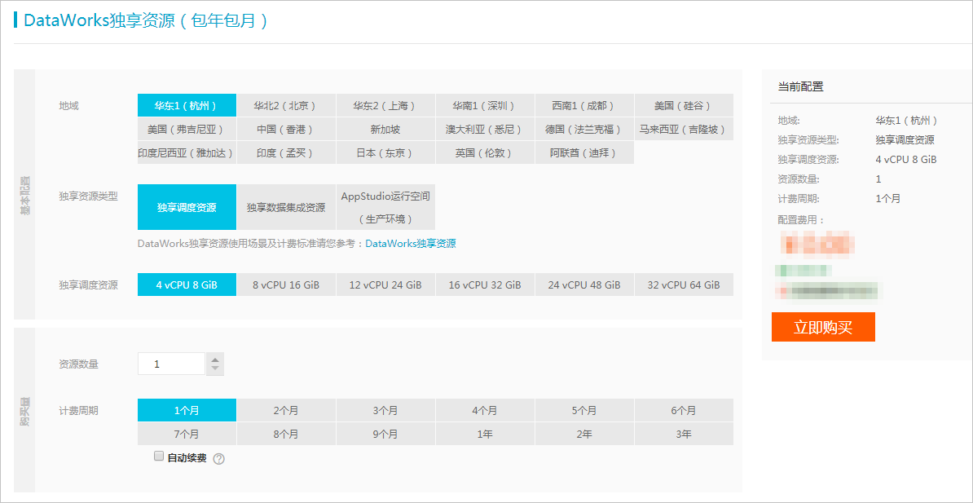Select region 华南1（深圳）
Viewport: 973px width, 503px height.
[x=485, y=105]
